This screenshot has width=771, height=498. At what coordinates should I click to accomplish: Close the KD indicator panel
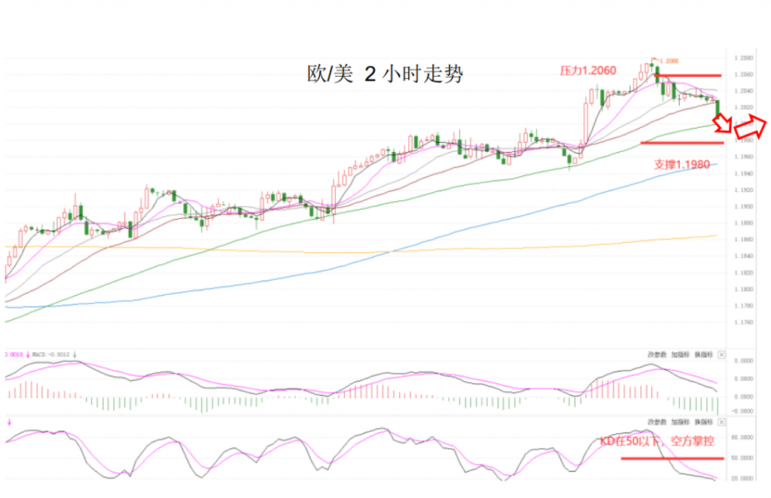(x=721, y=422)
